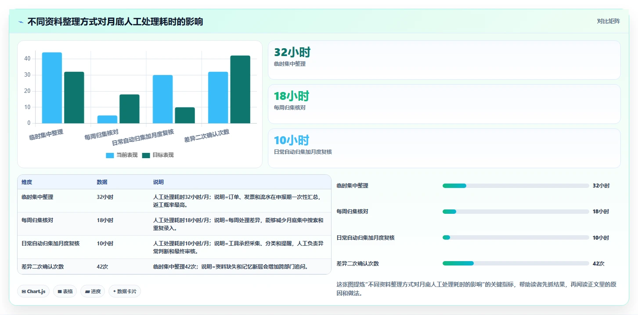Open the 32小时 临时集中整理 card
The image size is (638, 315).
[x=444, y=60]
